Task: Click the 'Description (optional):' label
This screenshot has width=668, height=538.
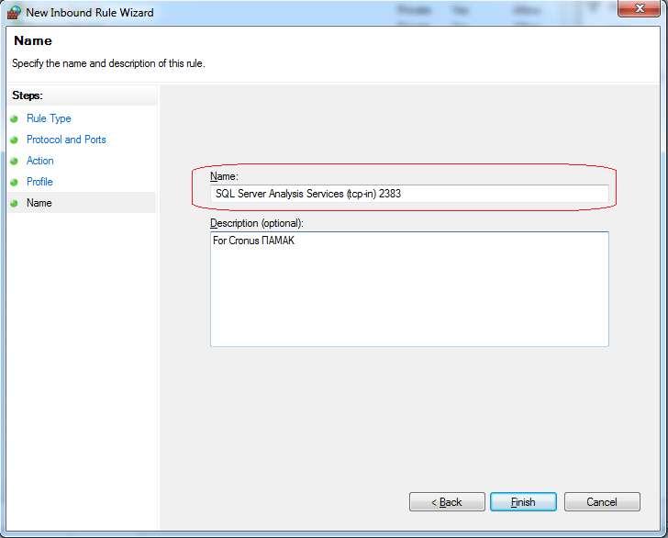Action: [257, 223]
